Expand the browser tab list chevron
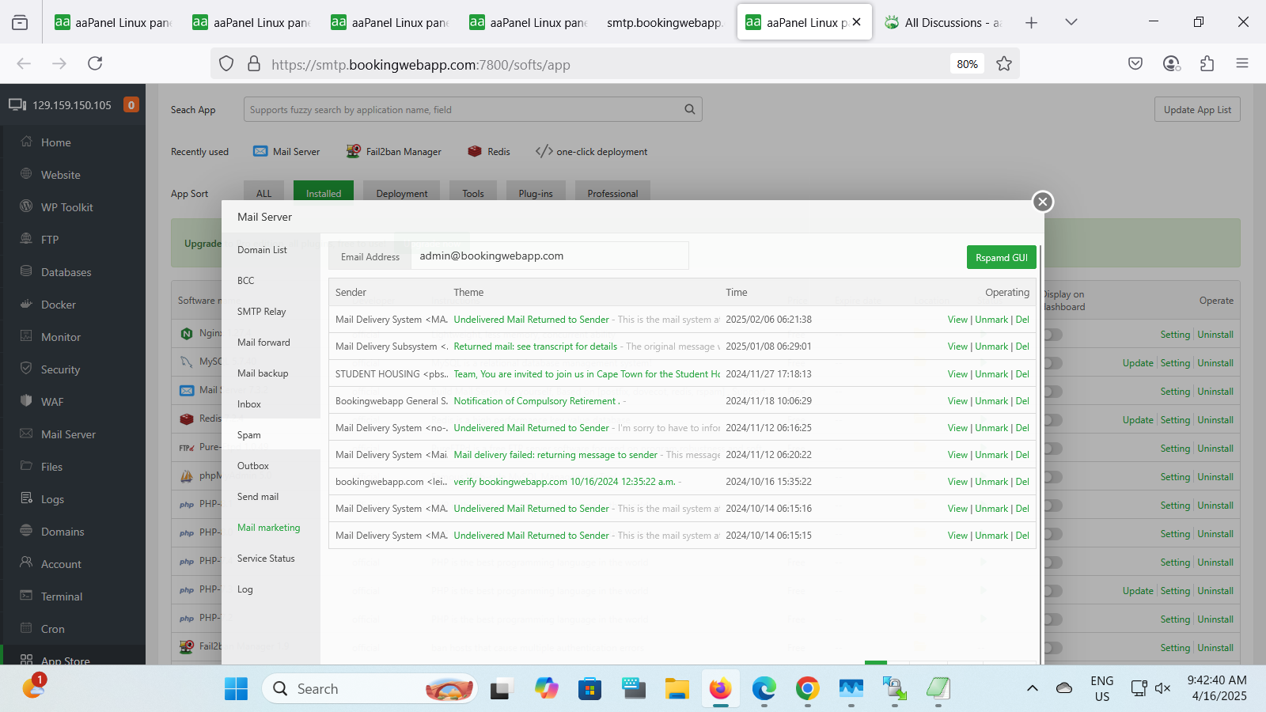1266x712 pixels. click(x=1071, y=22)
